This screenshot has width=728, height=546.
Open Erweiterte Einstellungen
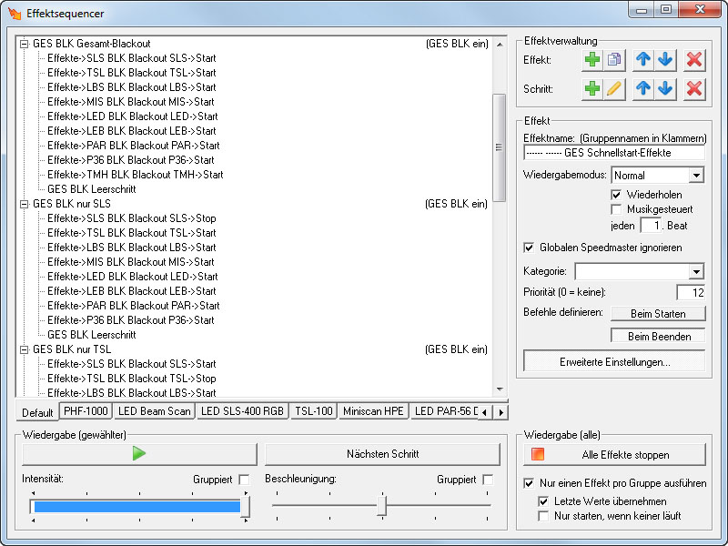614,362
